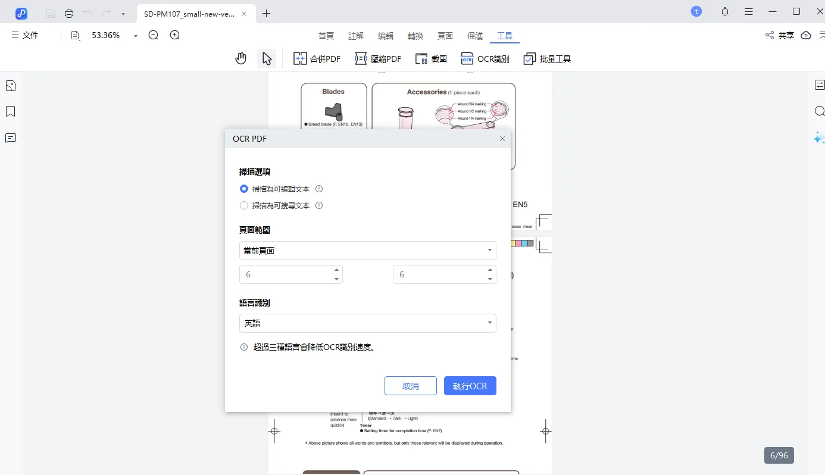Image resolution: width=825 pixels, height=475 pixels.
Task: Click info icon beside 掃描為可編輯文本
Action: 319,189
